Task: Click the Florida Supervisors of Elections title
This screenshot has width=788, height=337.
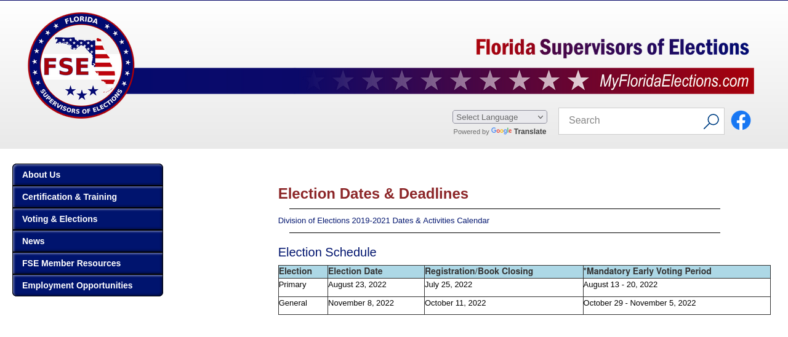Action: [613, 47]
